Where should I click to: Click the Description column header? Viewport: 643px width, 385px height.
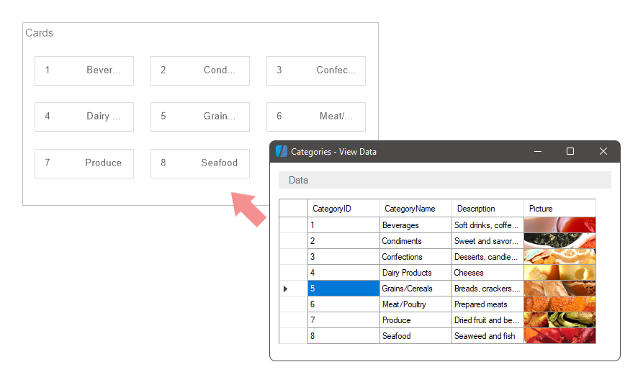[487, 209]
